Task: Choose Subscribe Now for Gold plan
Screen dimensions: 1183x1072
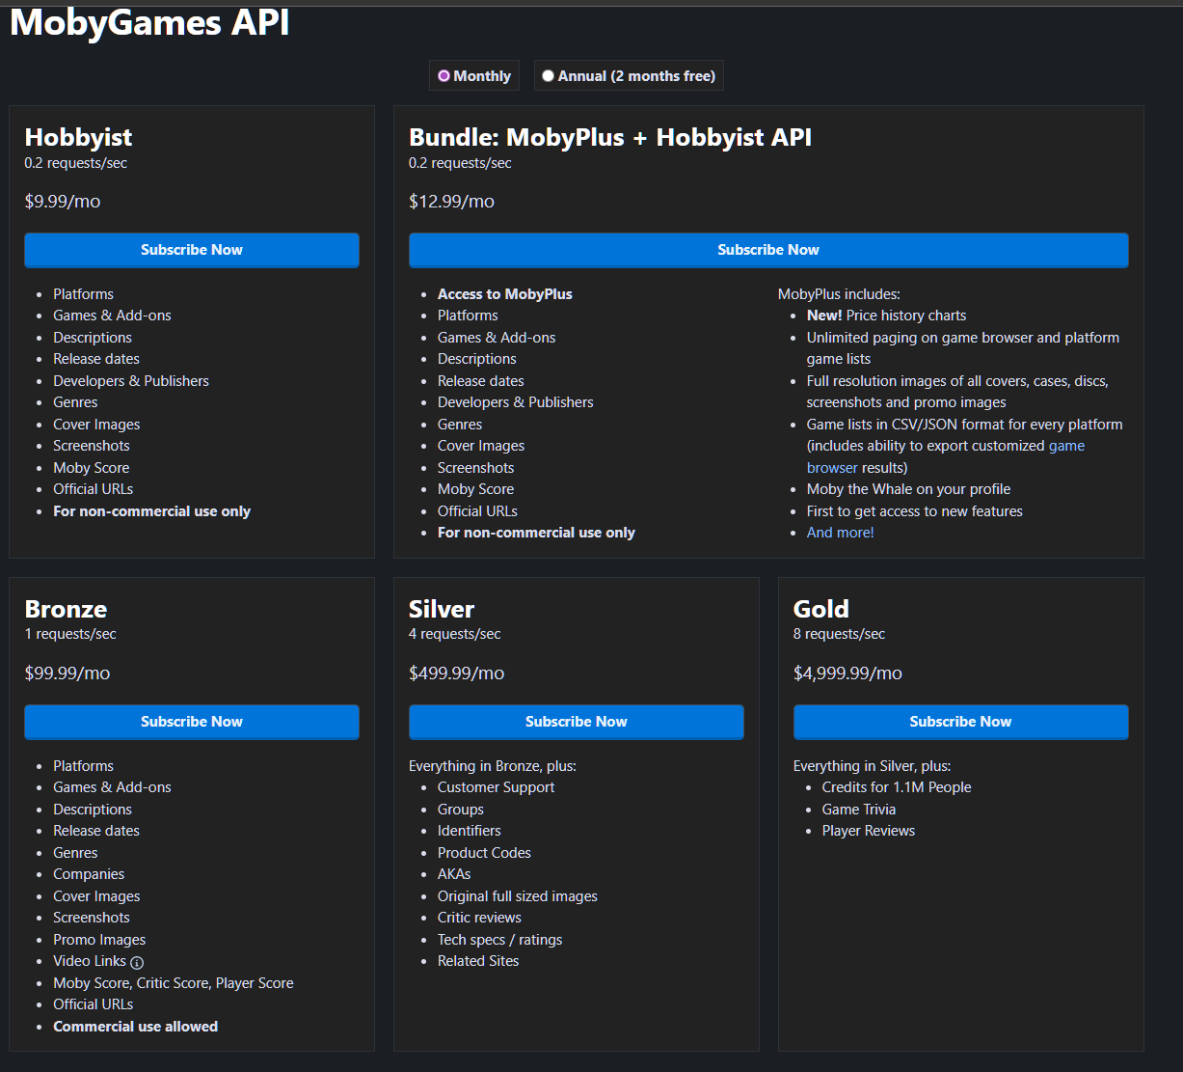Action: (x=960, y=722)
